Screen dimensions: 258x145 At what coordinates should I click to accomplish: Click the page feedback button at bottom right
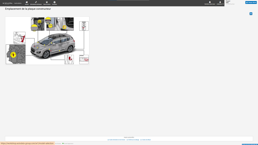tap(250, 144)
